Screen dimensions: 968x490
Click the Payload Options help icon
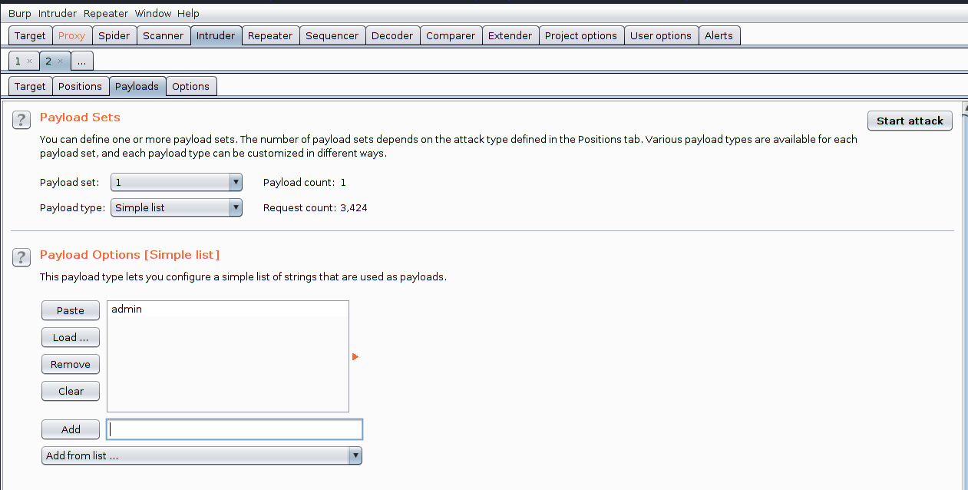21,257
